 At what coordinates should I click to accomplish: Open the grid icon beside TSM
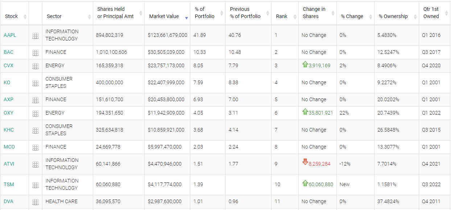click(x=36, y=185)
